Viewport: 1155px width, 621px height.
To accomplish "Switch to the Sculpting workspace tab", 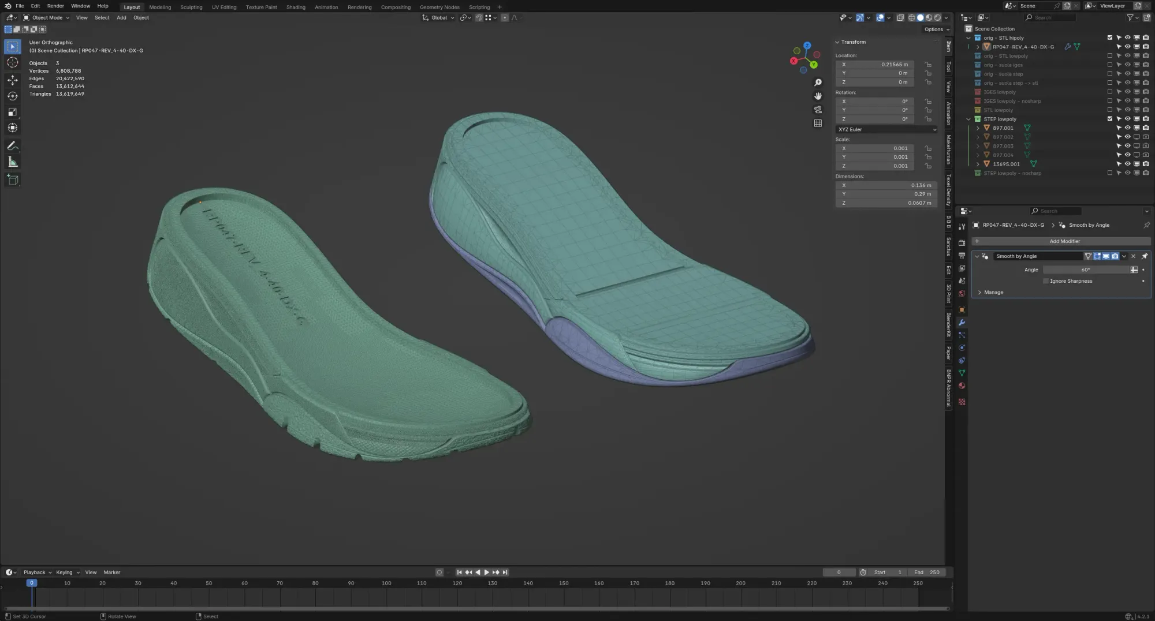I will click(191, 7).
